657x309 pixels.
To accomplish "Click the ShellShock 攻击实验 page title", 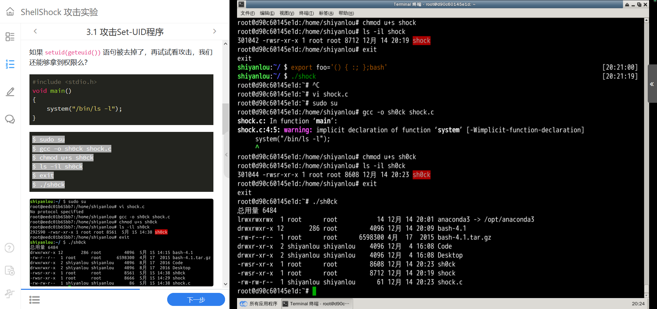I will [59, 12].
